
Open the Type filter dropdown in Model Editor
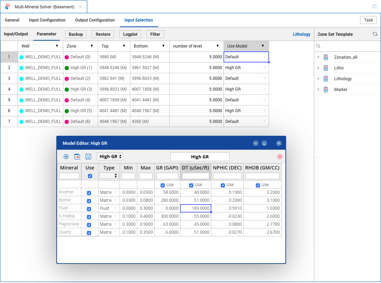[109, 175]
